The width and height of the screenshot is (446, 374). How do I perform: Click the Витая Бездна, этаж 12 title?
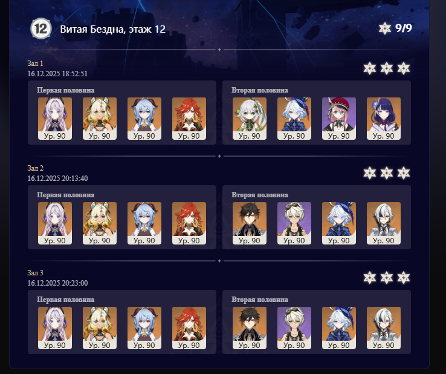tap(112, 29)
